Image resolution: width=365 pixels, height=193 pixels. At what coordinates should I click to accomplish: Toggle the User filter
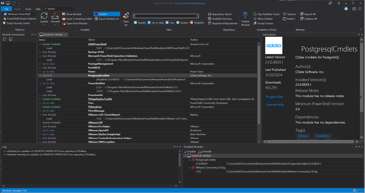170,22
